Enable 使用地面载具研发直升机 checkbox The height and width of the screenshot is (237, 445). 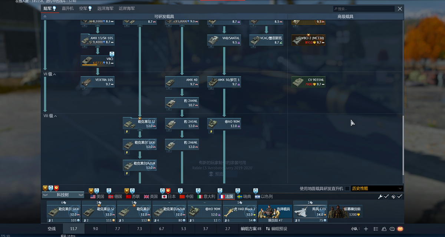pyautogui.click(x=347, y=188)
